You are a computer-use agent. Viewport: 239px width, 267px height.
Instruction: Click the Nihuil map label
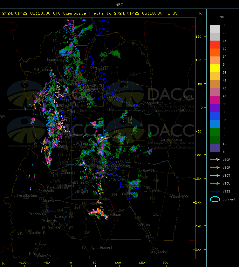point(83,192)
